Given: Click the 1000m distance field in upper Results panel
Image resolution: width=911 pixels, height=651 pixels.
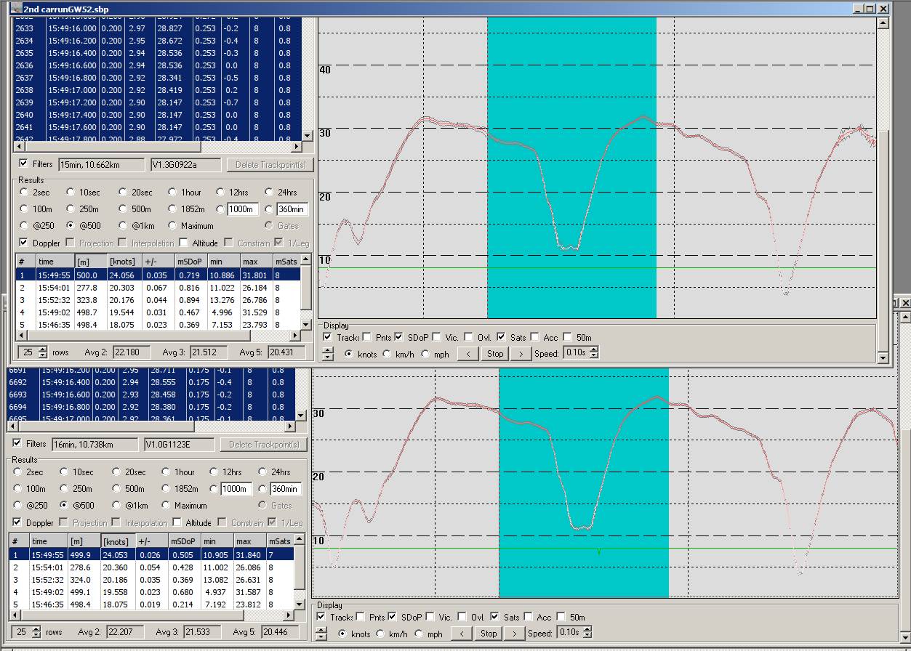Looking at the screenshot, I should [x=241, y=209].
